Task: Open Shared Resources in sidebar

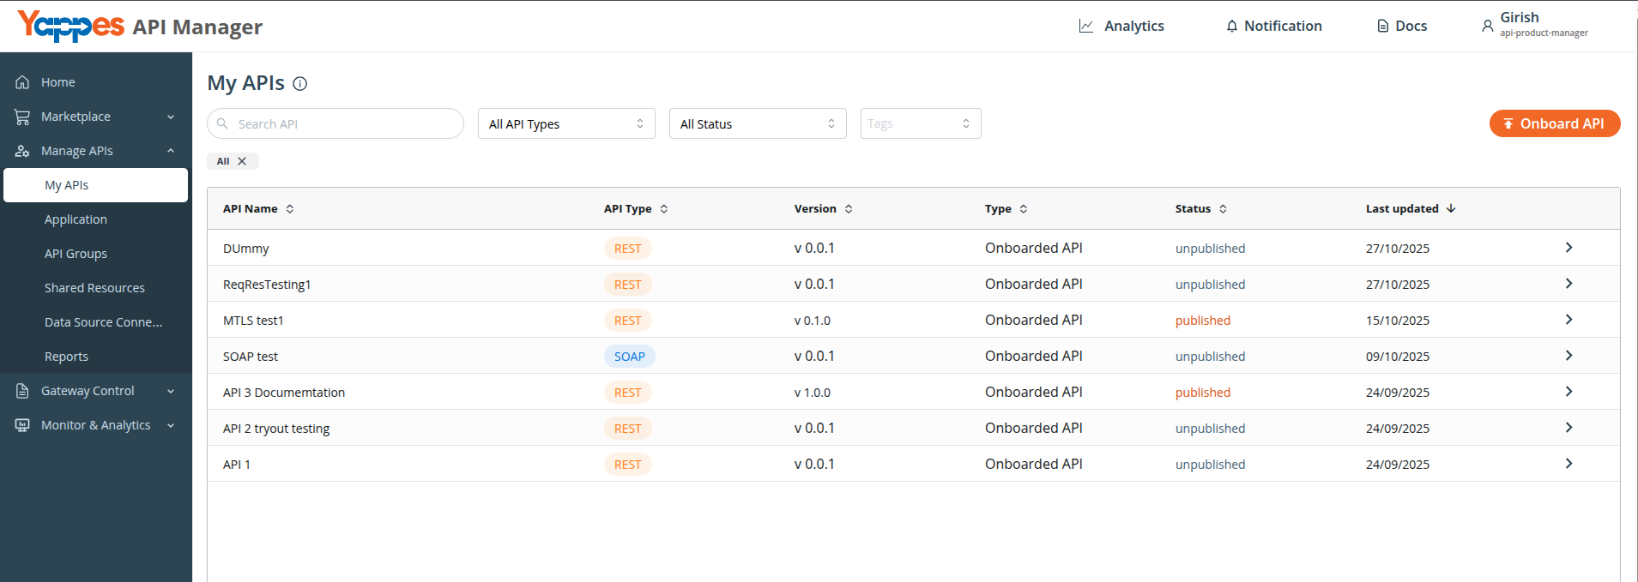Action: click(94, 288)
